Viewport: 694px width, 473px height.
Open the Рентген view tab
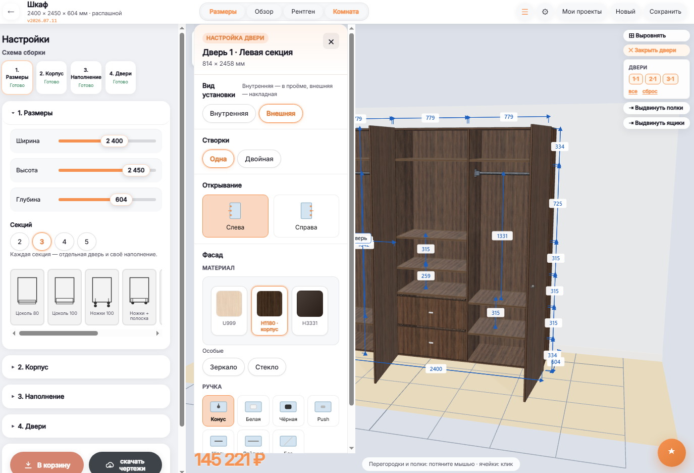[x=303, y=12]
